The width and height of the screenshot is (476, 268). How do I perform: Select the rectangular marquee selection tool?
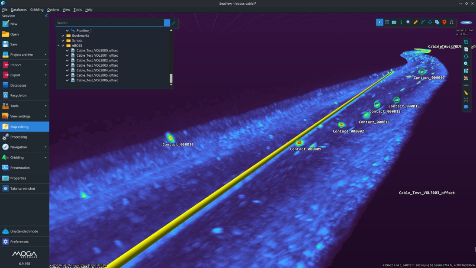point(387,22)
